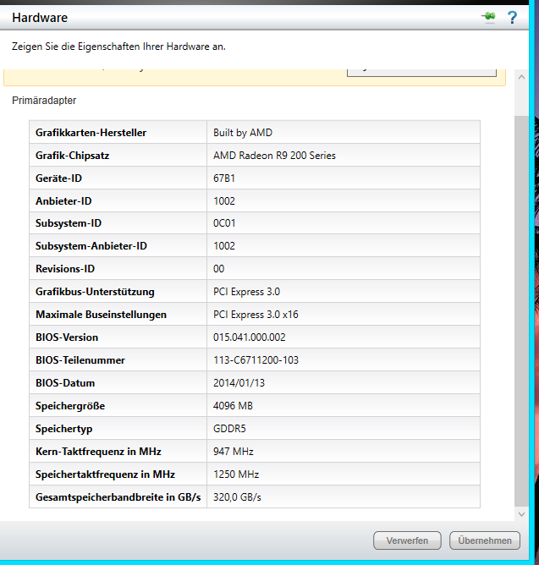Click BIOS-Version value 015.041.000.002
The width and height of the screenshot is (539, 565).
(x=249, y=337)
